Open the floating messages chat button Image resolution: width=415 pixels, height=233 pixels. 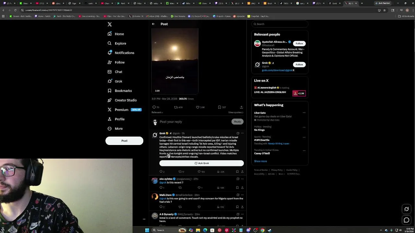pyautogui.click(x=407, y=220)
